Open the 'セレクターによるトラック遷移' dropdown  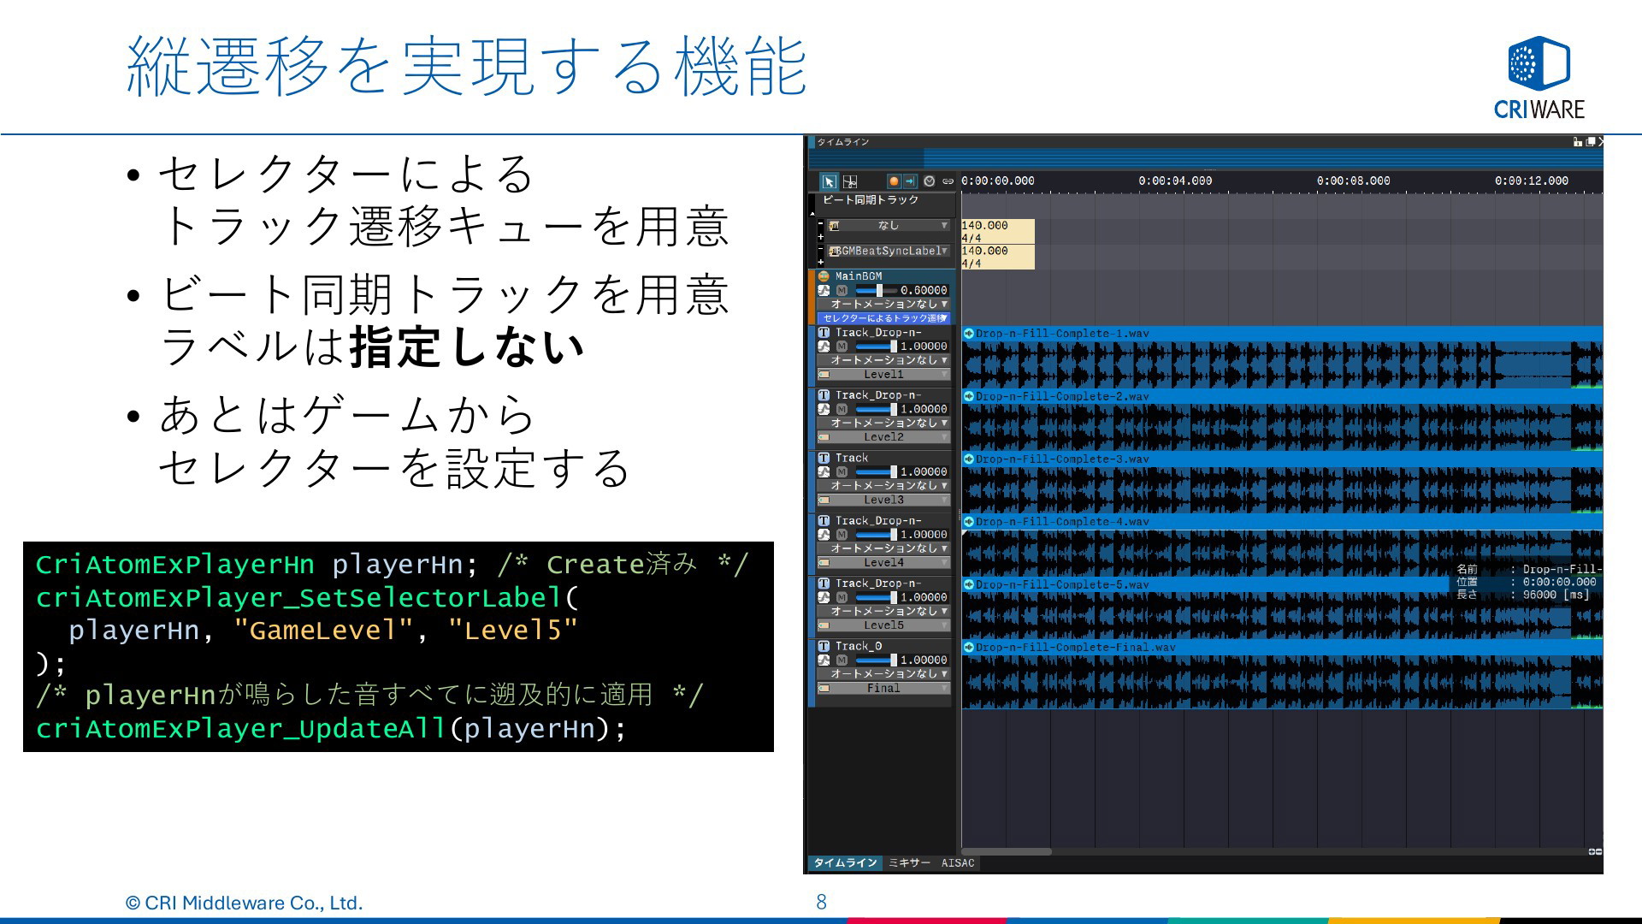884,318
